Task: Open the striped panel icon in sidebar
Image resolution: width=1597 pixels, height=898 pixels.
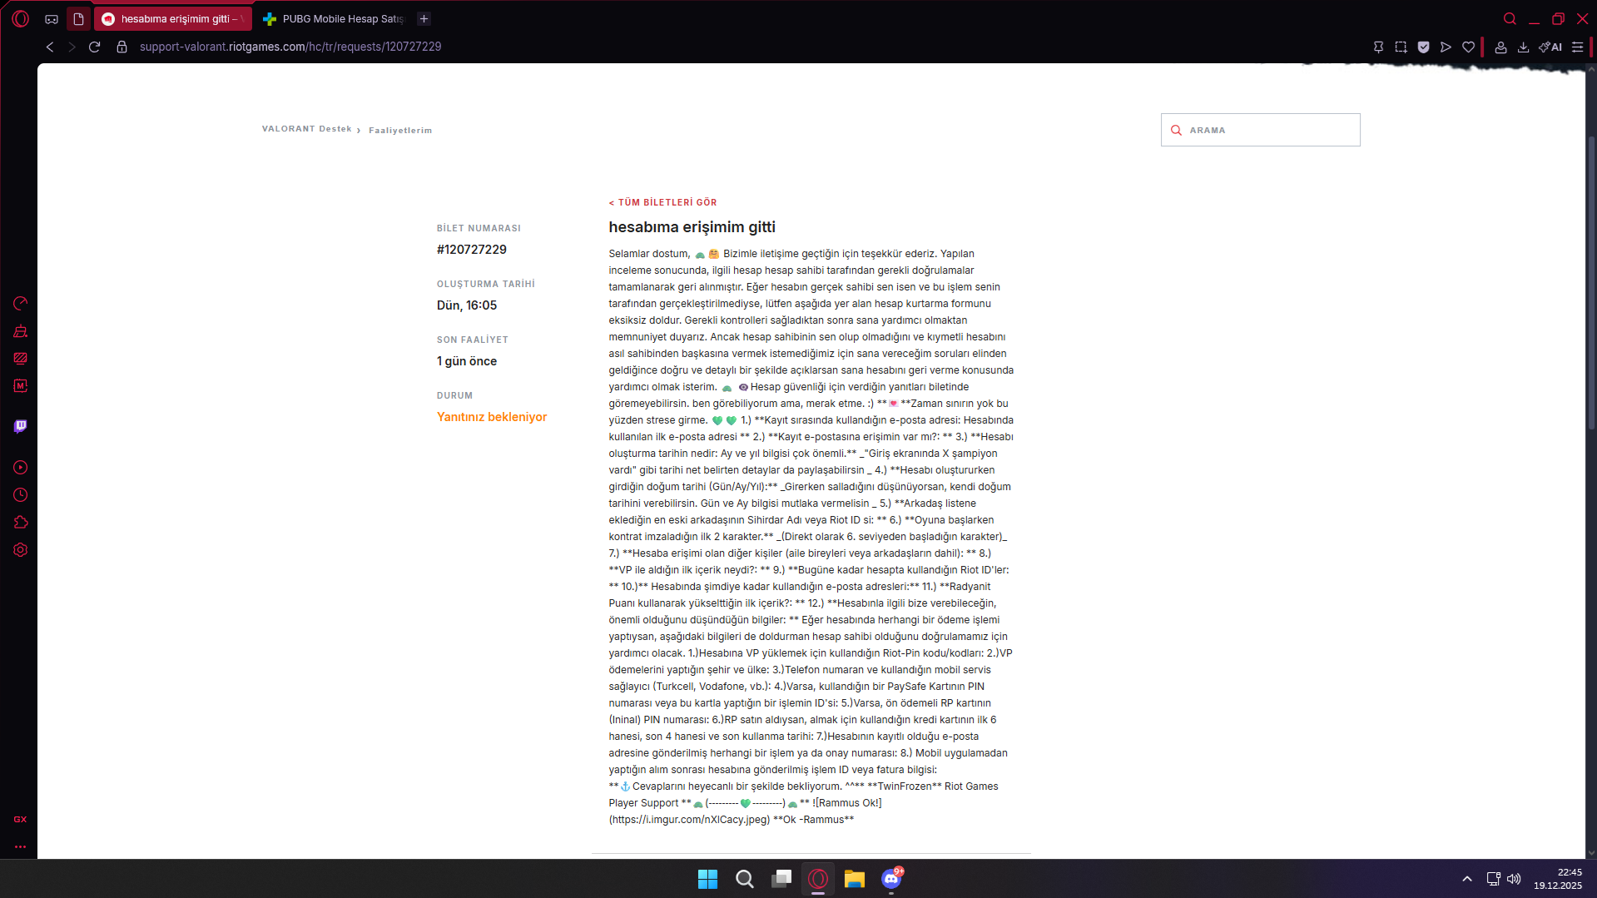Action: click(x=21, y=359)
